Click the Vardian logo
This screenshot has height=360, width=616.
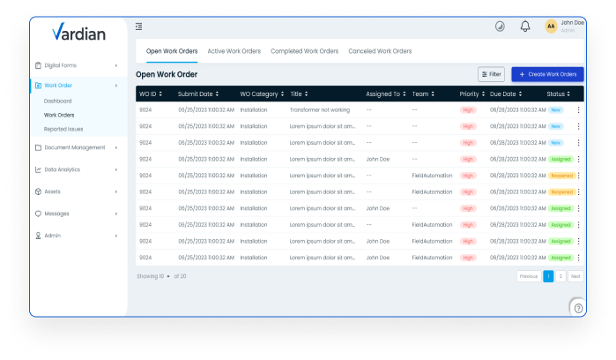click(78, 33)
